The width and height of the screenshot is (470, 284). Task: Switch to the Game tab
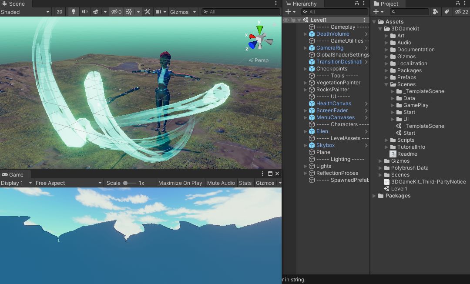(13, 174)
